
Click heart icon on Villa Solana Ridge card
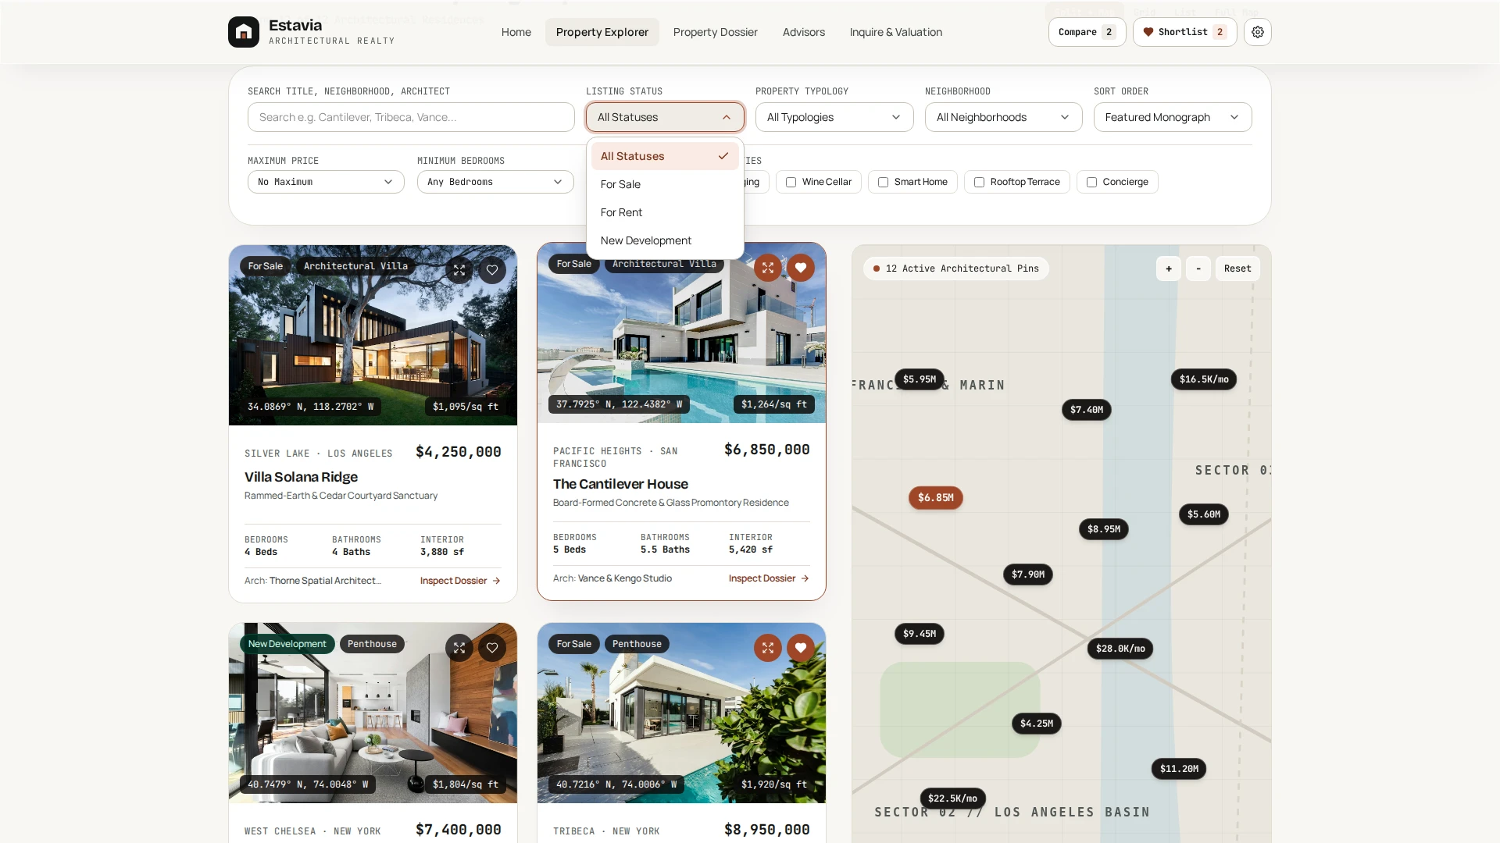coord(492,270)
